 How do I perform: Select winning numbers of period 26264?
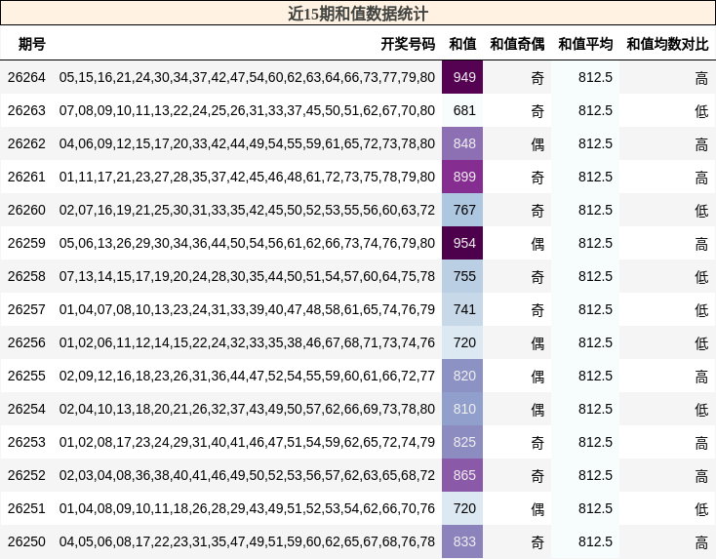tap(247, 77)
